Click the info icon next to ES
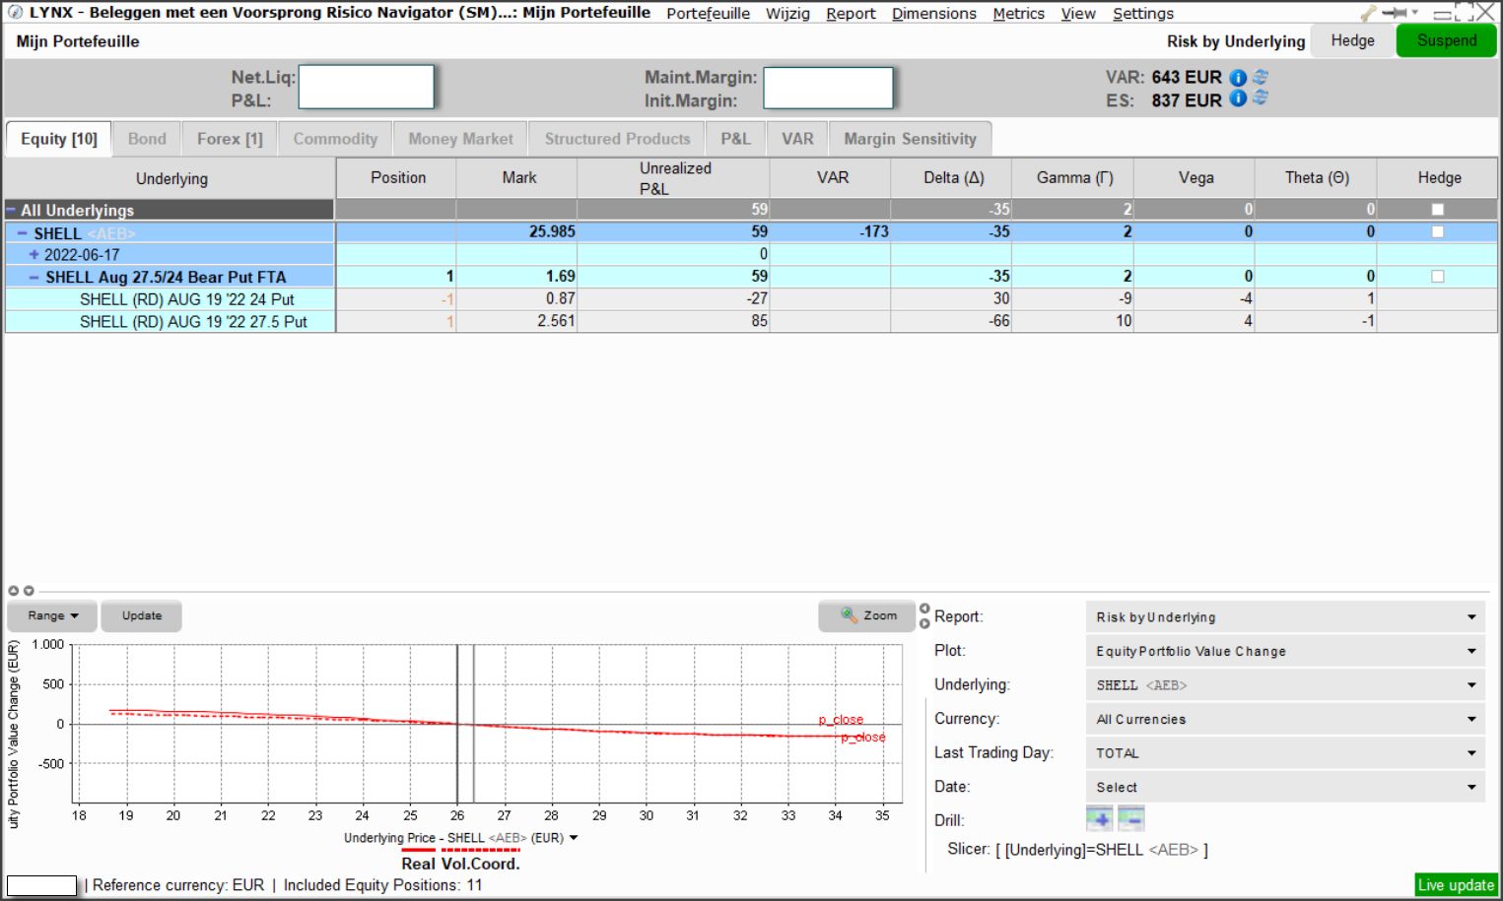1503x901 pixels. [x=1238, y=98]
